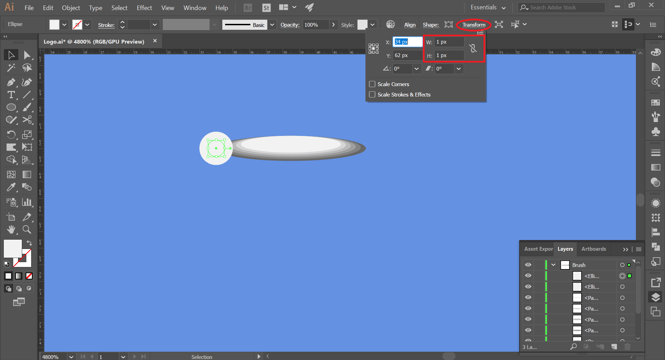Select the Gradient tool
This screenshot has height=360, width=665.
(x=27, y=174)
